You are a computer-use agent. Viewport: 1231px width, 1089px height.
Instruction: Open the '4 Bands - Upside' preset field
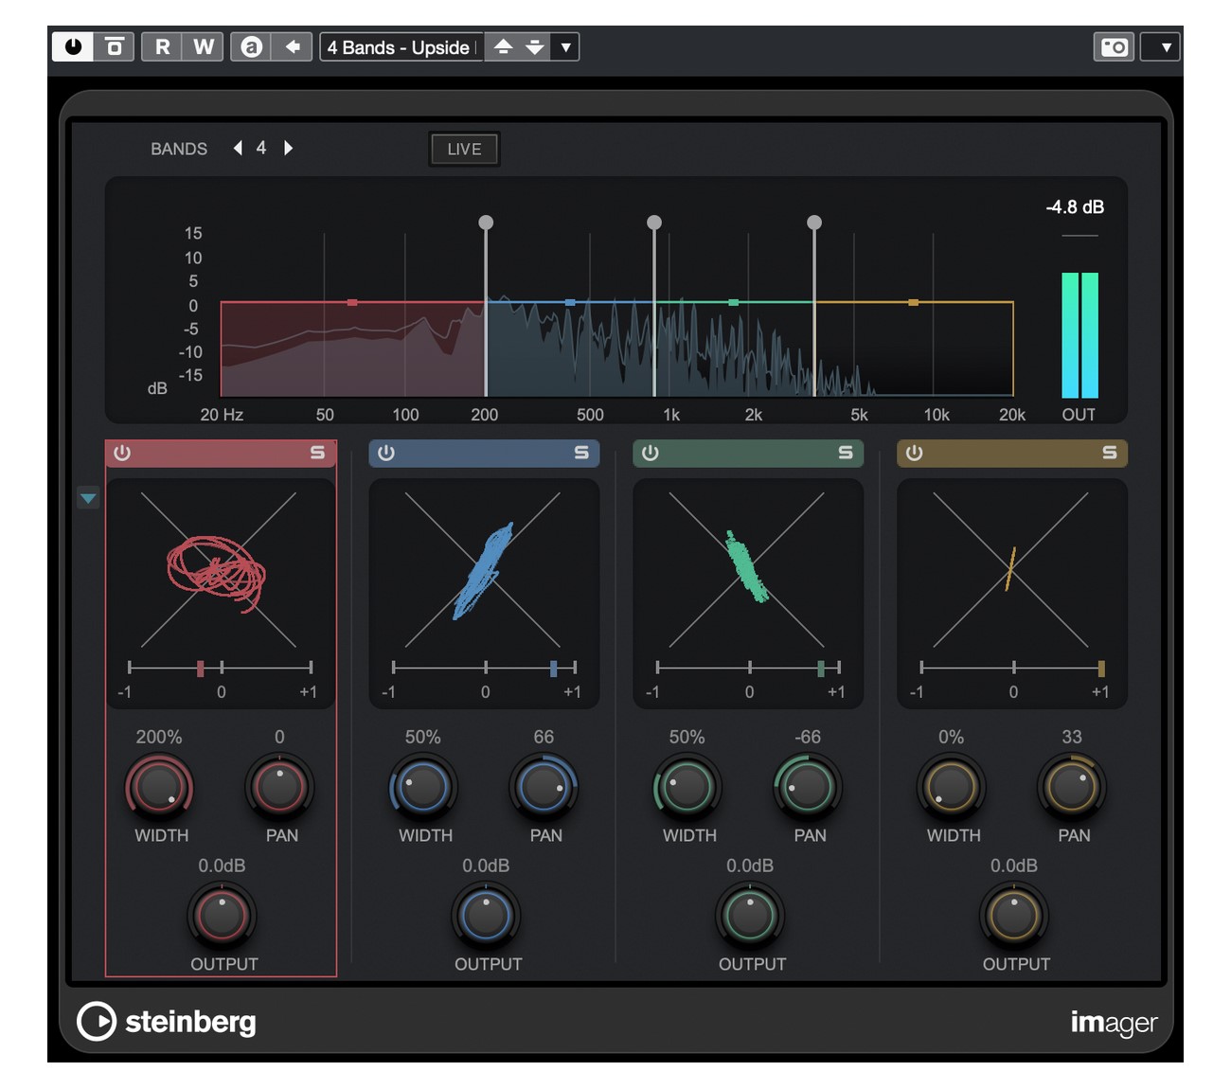tap(401, 47)
